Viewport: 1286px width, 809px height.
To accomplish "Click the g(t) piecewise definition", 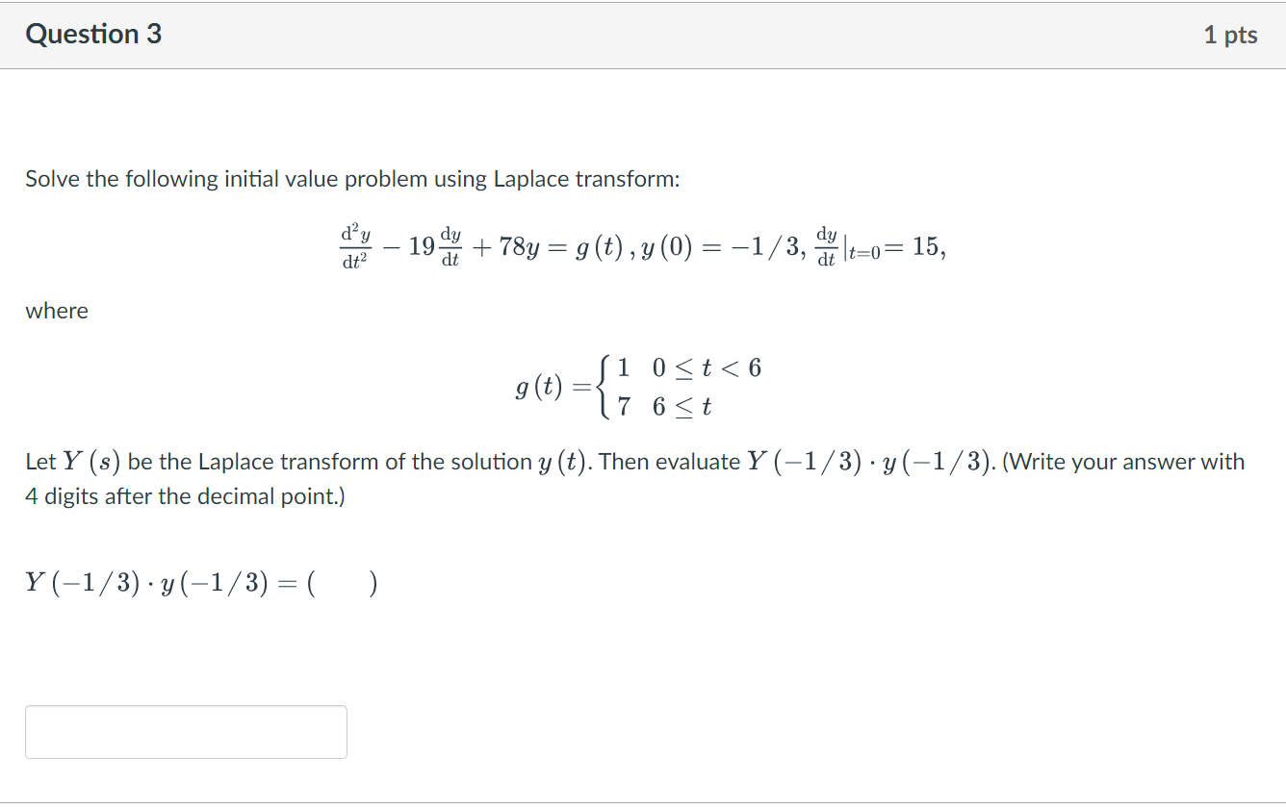I will 635,387.
